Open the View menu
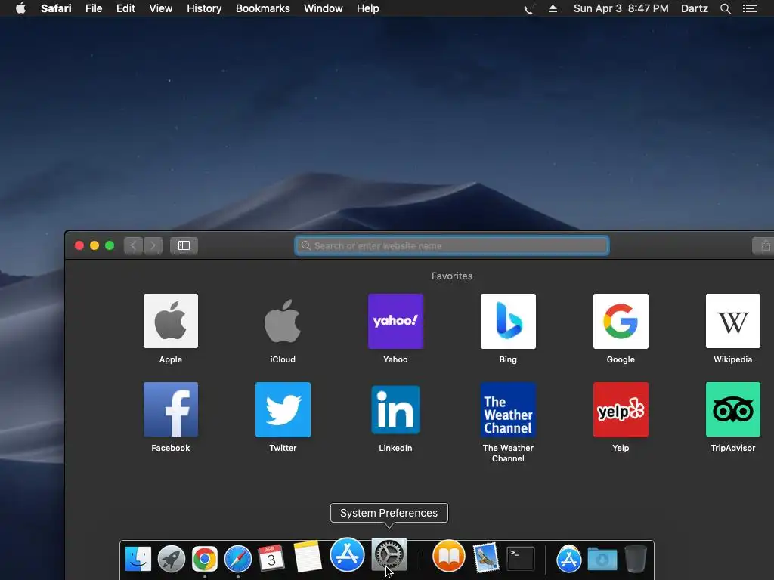This screenshot has height=580, width=774. (160, 8)
